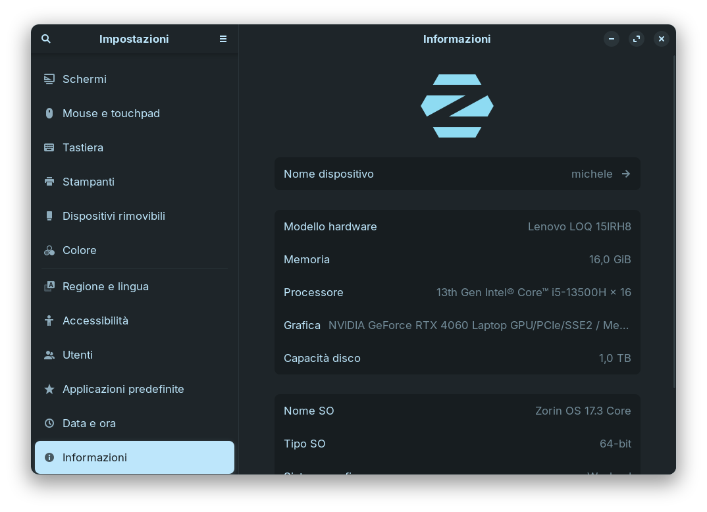The height and width of the screenshot is (512, 707).
Task: Select the highlighted Informazioni entry
Action: tap(134, 457)
